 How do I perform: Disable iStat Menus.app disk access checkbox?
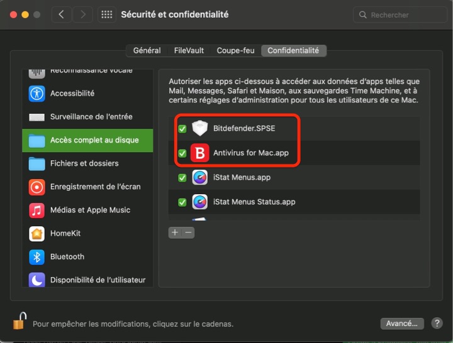(182, 178)
